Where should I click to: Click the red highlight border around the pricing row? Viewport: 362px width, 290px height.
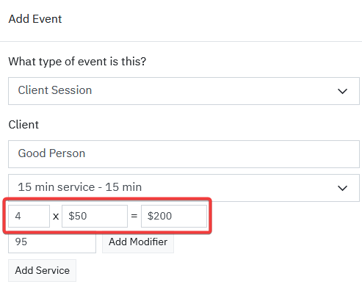(107, 199)
